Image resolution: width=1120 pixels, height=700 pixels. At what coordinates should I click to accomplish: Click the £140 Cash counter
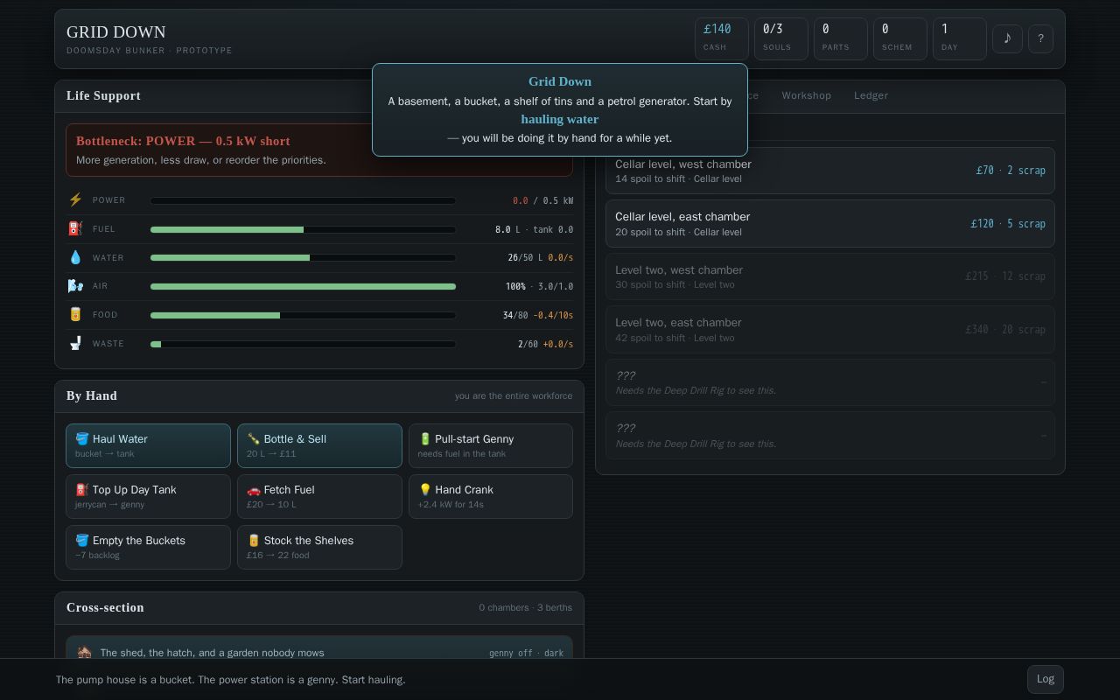(x=722, y=38)
